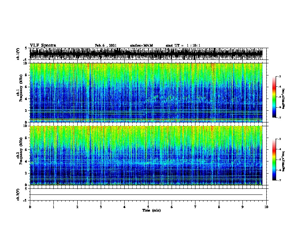Select the "Time (min)" axis label
The height and width of the screenshot is (232, 300).
pos(152,210)
